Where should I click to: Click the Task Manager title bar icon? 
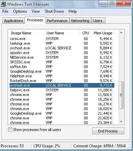3,4
